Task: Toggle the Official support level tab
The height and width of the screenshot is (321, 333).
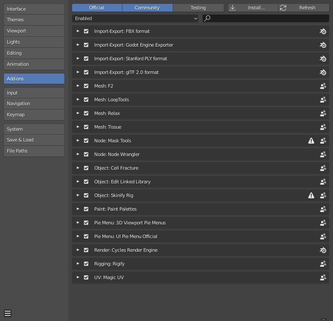Action: pyautogui.click(x=97, y=8)
